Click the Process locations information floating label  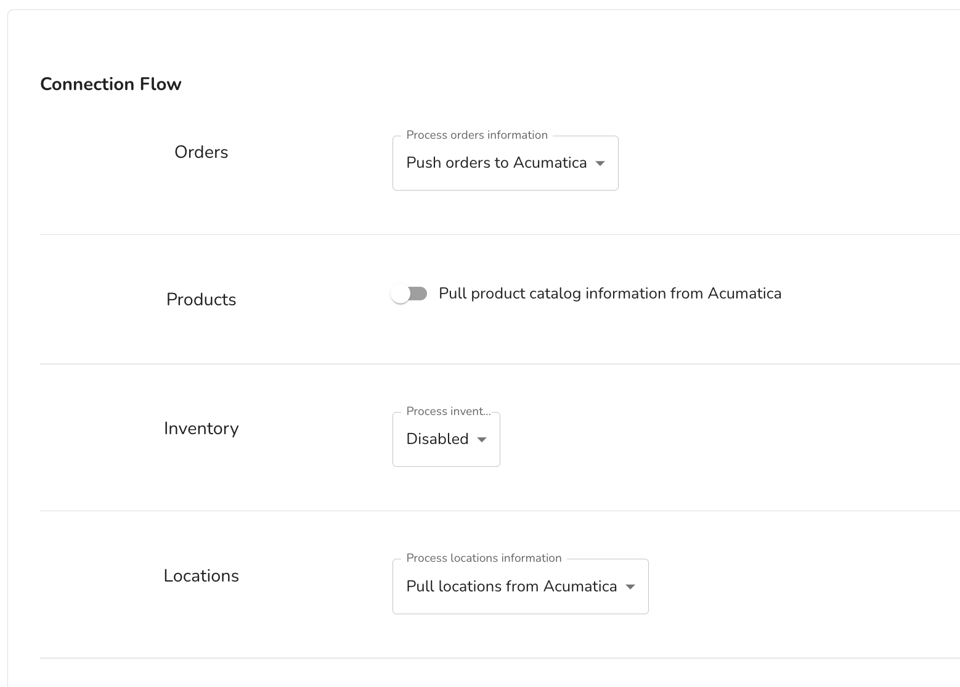(484, 558)
